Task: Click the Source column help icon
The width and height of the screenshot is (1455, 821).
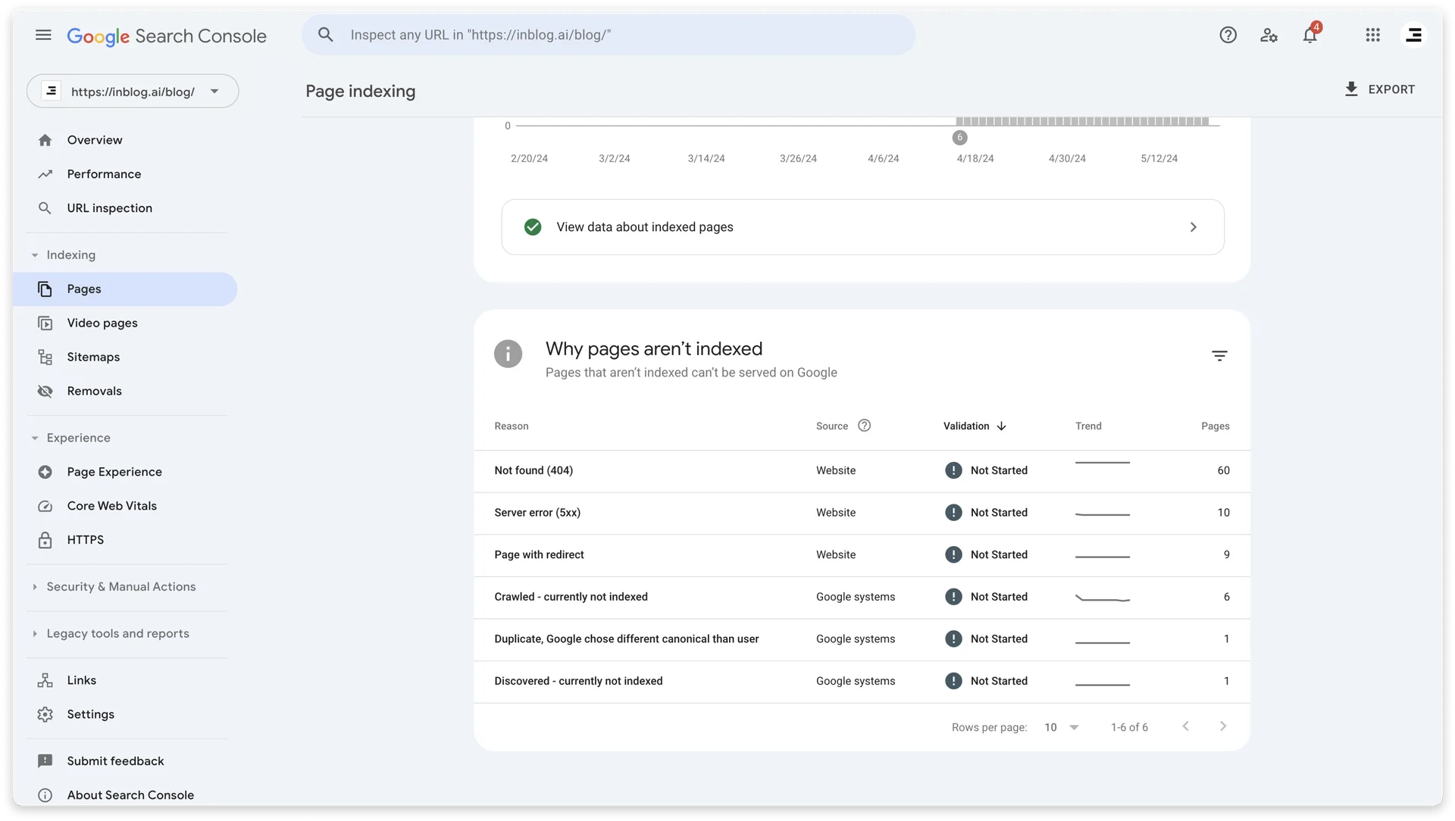Action: point(864,426)
